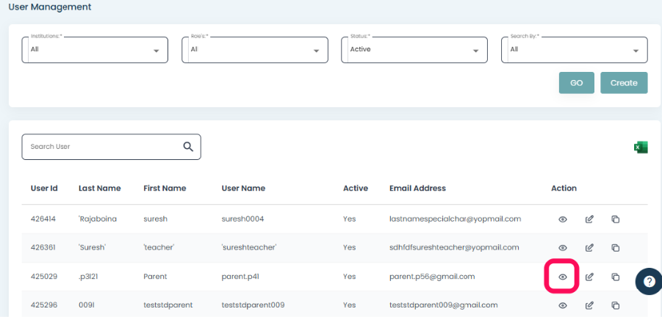The image size is (662, 317).
Task: Open the help question mark bubble
Action: pyautogui.click(x=649, y=281)
